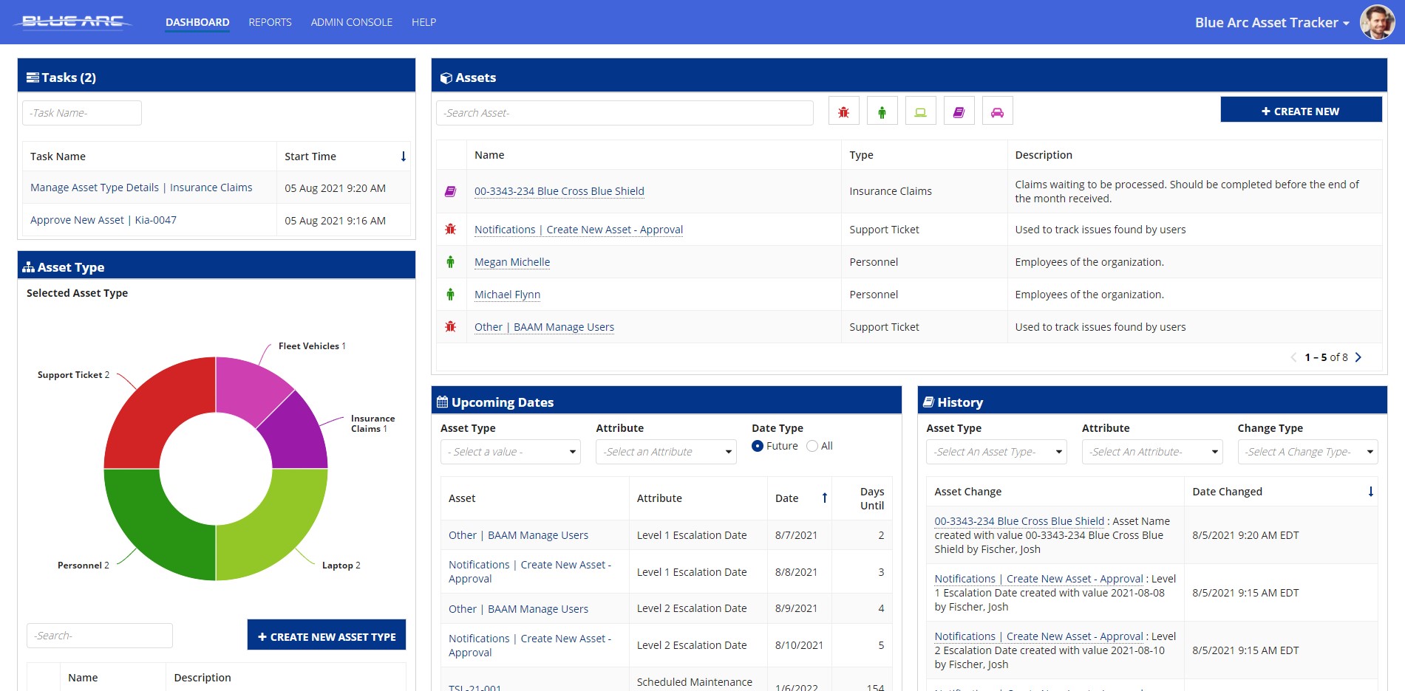This screenshot has height=691, width=1405.
Task: Focus the Search Asset input field
Action: tap(624, 113)
